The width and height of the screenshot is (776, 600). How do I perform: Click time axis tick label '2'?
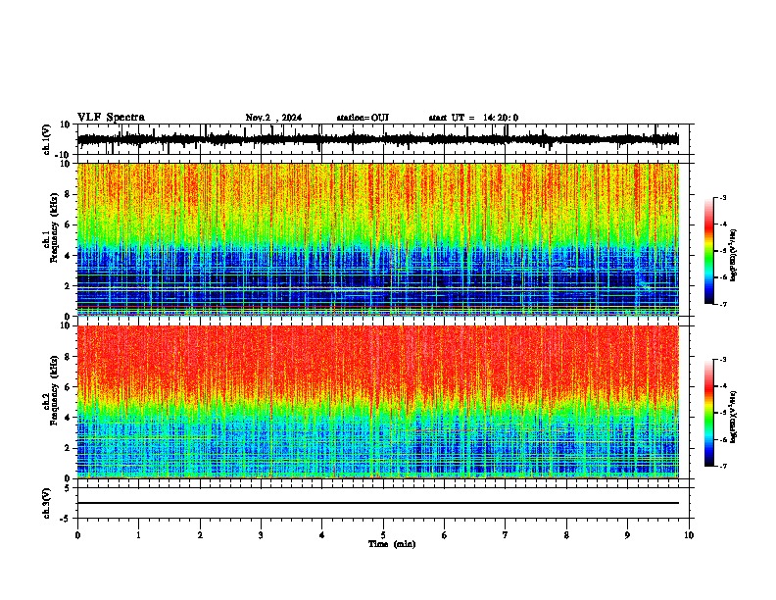200,535
